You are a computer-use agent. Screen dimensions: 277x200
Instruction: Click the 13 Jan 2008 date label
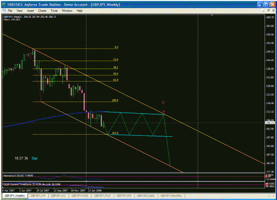[x=95, y=190]
